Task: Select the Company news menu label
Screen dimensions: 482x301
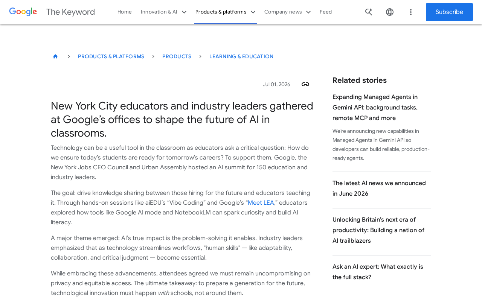Action: click(283, 12)
